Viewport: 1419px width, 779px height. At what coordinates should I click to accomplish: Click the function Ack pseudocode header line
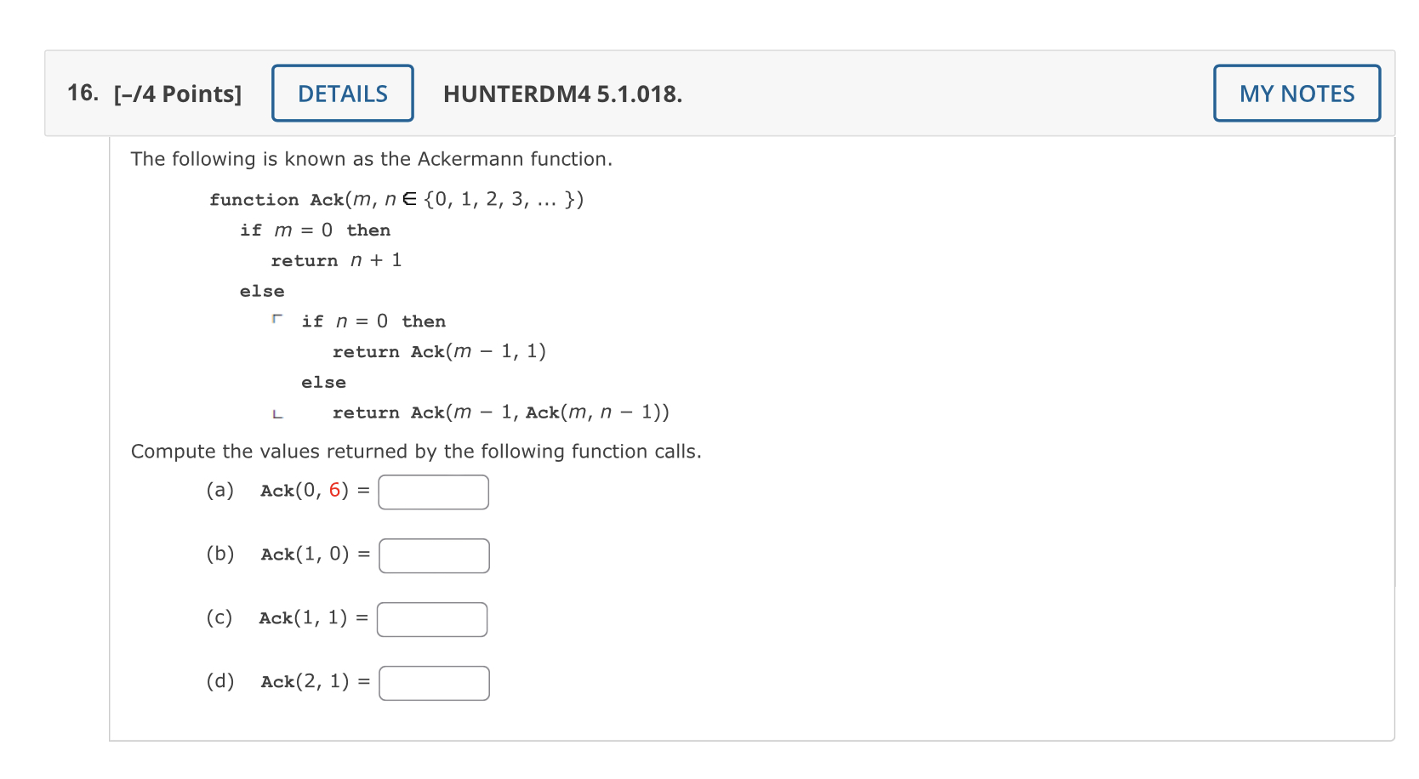click(396, 199)
